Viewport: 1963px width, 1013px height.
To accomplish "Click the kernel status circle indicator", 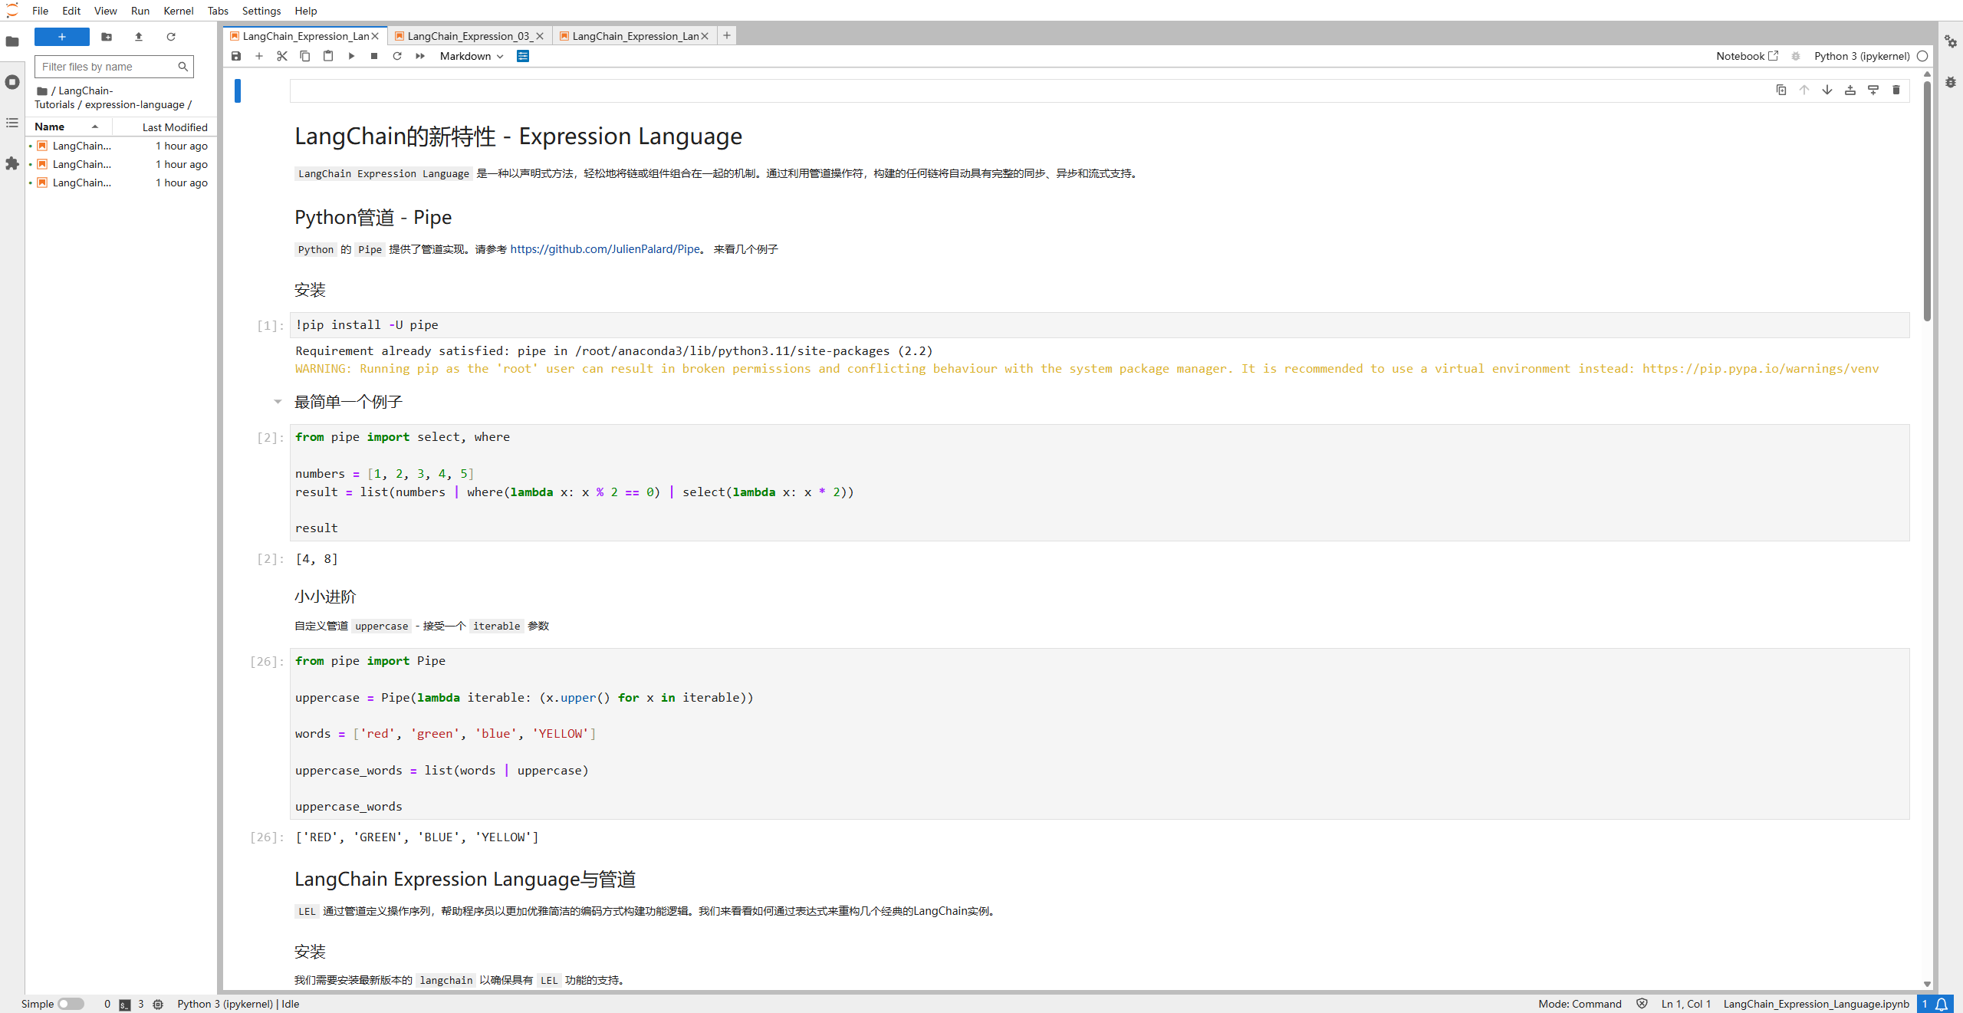I will [1922, 56].
